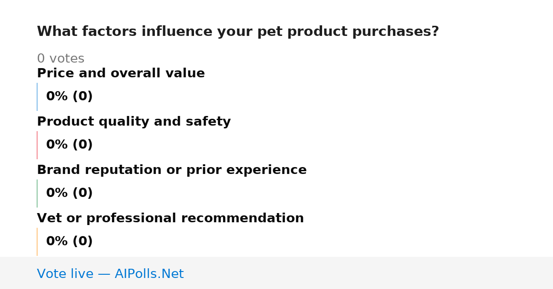The width and height of the screenshot is (553, 289).
Task: Click the orange bar for Vet recommendation
Action: [x=37, y=242]
